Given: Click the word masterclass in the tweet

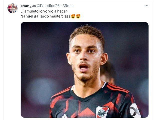Looking at the screenshot, I should point(60,16).
